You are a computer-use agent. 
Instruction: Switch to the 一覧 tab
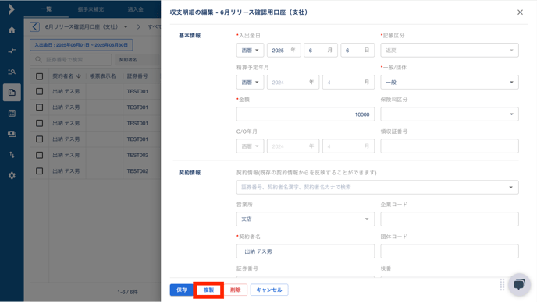[x=46, y=9]
